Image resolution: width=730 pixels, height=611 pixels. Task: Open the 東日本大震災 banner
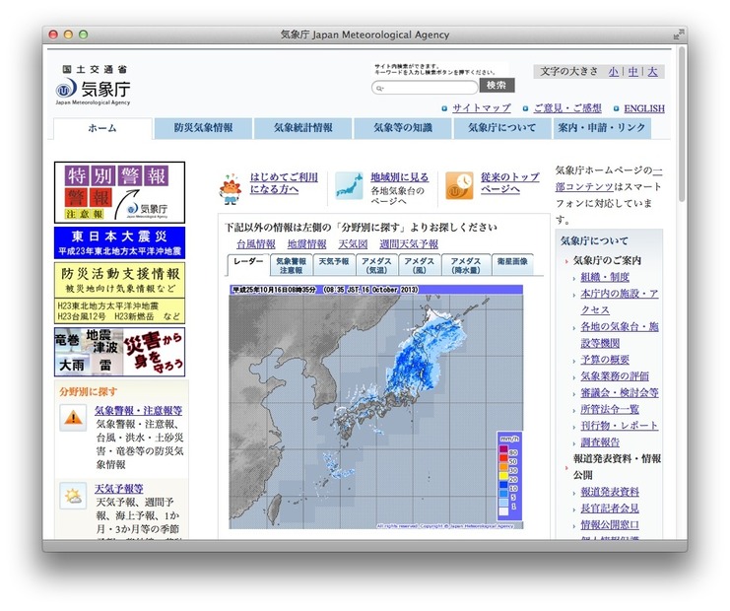click(119, 243)
